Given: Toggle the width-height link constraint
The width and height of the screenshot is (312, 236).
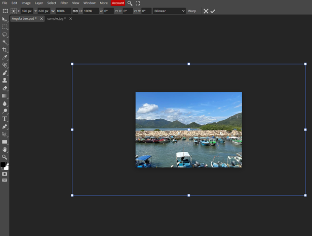Looking at the screenshot, I should pyautogui.click(x=75, y=11).
